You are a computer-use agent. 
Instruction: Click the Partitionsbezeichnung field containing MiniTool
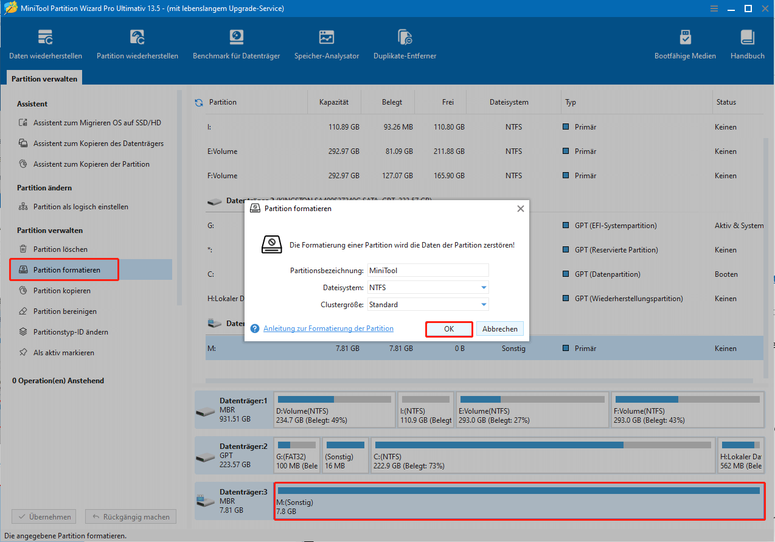(428, 270)
